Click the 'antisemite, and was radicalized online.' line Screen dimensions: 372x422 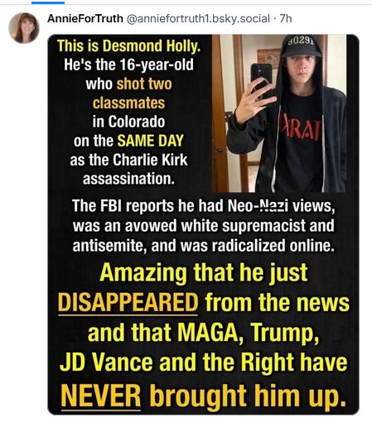[x=204, y=246]
